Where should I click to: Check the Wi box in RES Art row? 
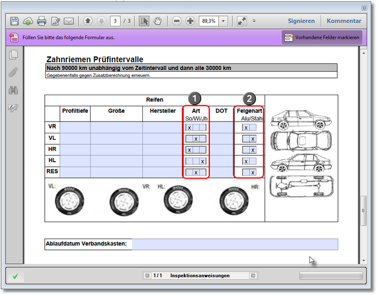[196, 173]
